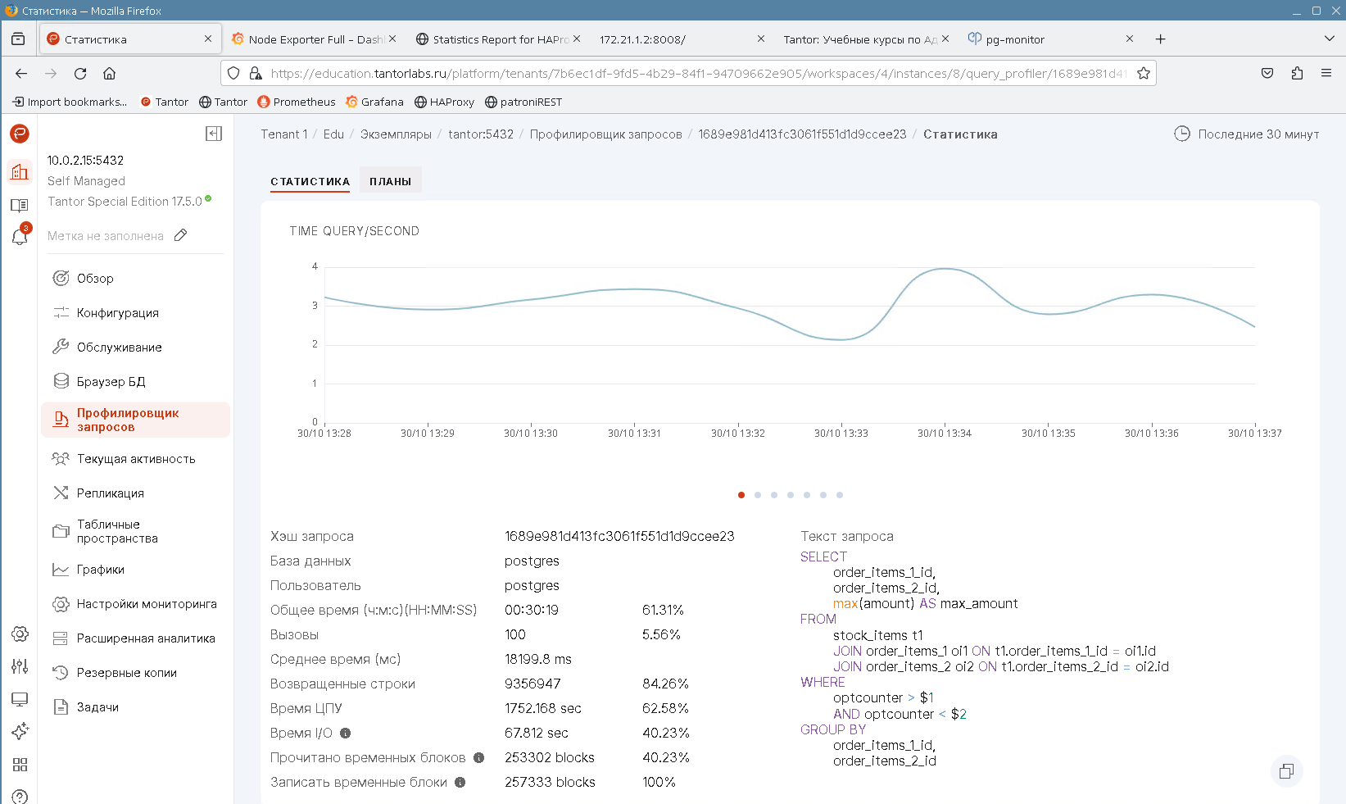Collapse the left sidebar panel

coord(213,134)
